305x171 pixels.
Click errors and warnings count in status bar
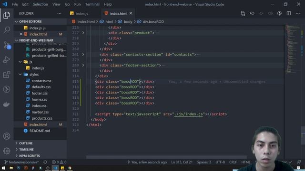click(59, 162)
